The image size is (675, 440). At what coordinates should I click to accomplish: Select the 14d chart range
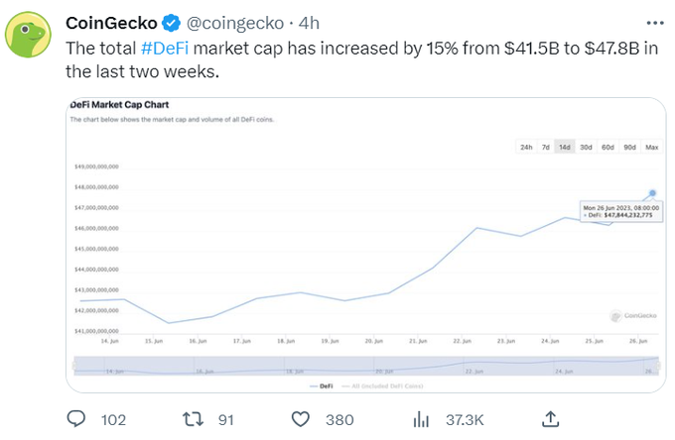(565, 147)
